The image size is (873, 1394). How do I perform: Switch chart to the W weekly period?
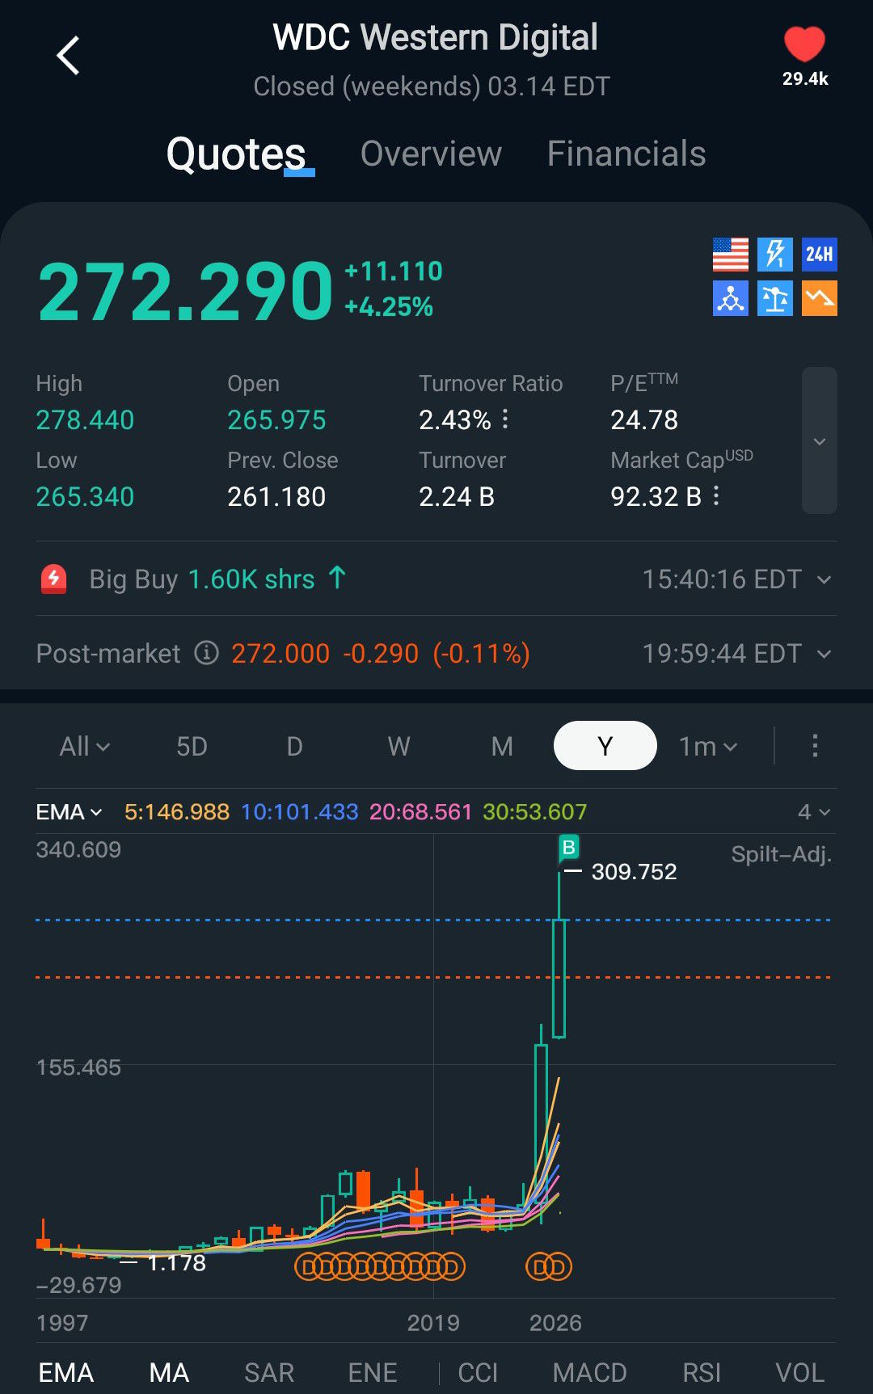399,746
